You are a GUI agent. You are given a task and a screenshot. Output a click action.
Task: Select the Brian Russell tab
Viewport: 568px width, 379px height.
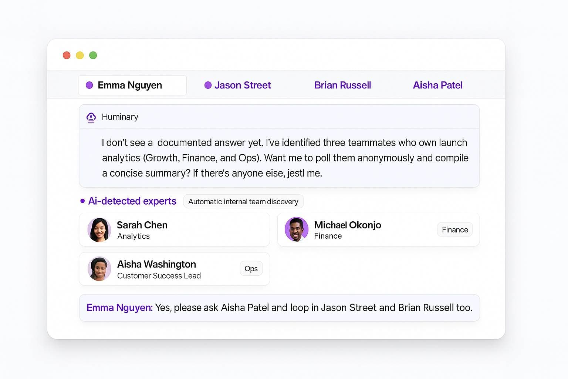pos(342,85)
